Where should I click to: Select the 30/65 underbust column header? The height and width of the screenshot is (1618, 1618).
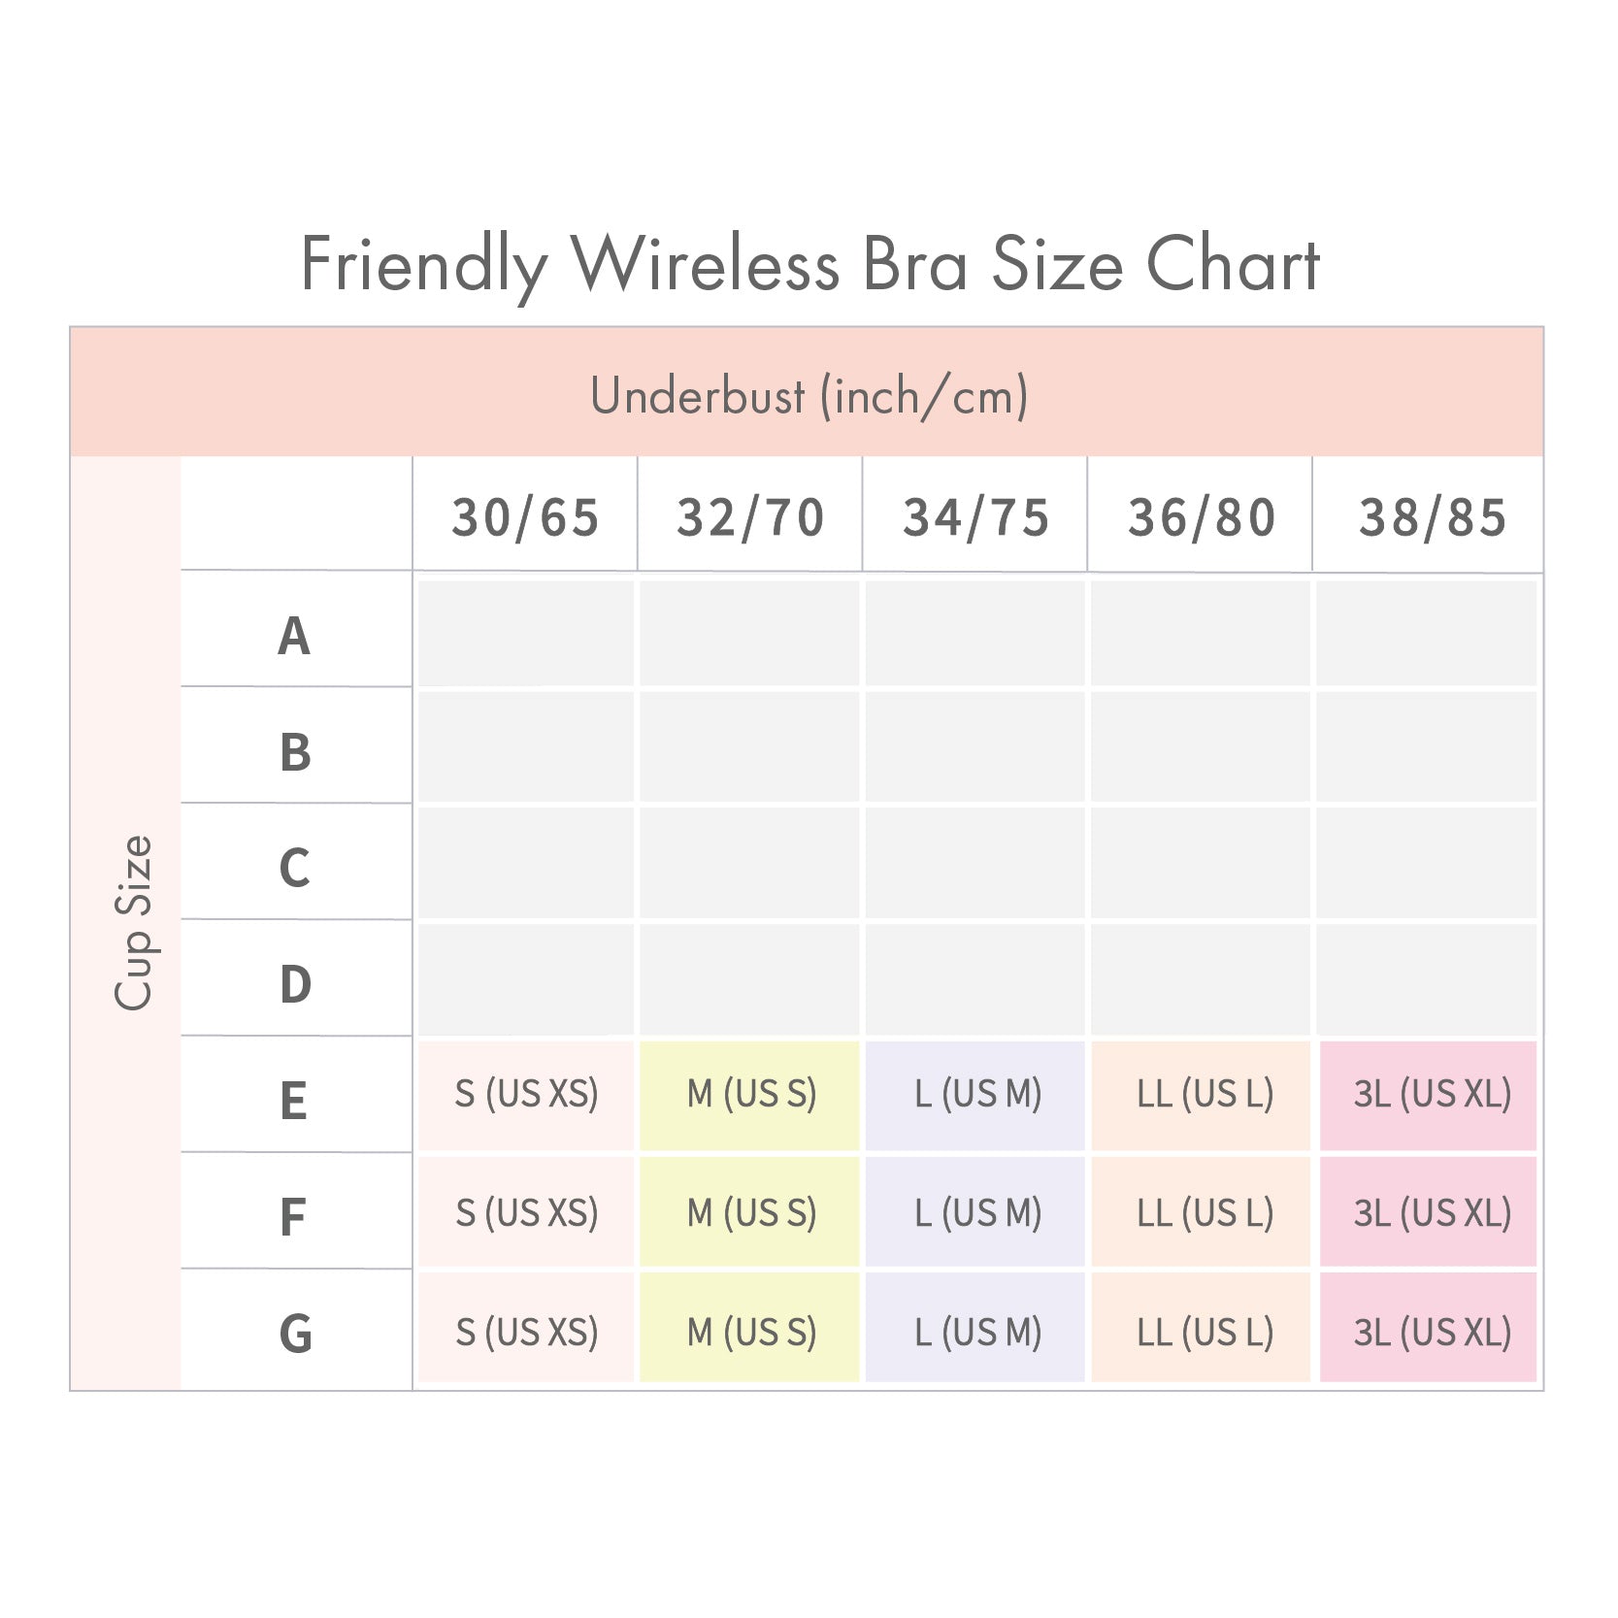click(x=525, y=516)
